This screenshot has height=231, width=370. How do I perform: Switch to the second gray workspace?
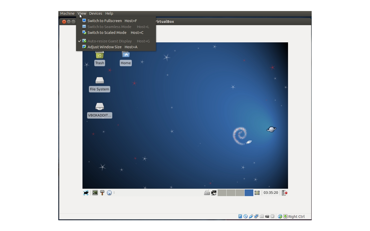pos(231,193)
